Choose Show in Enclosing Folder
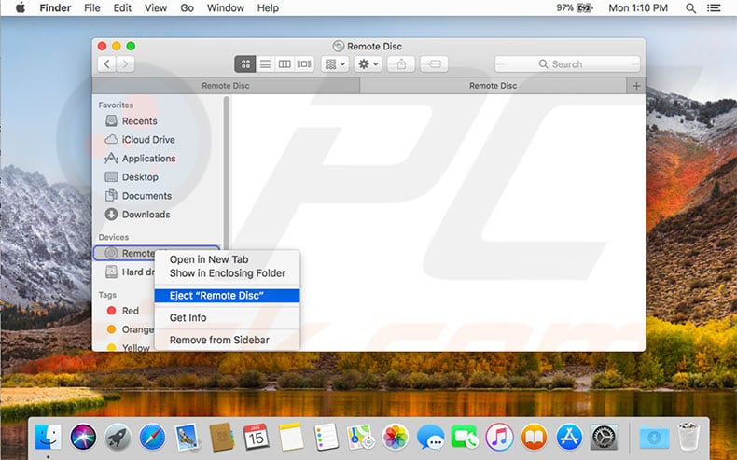Screen dimensions: 737x460 tap(227, 273)
